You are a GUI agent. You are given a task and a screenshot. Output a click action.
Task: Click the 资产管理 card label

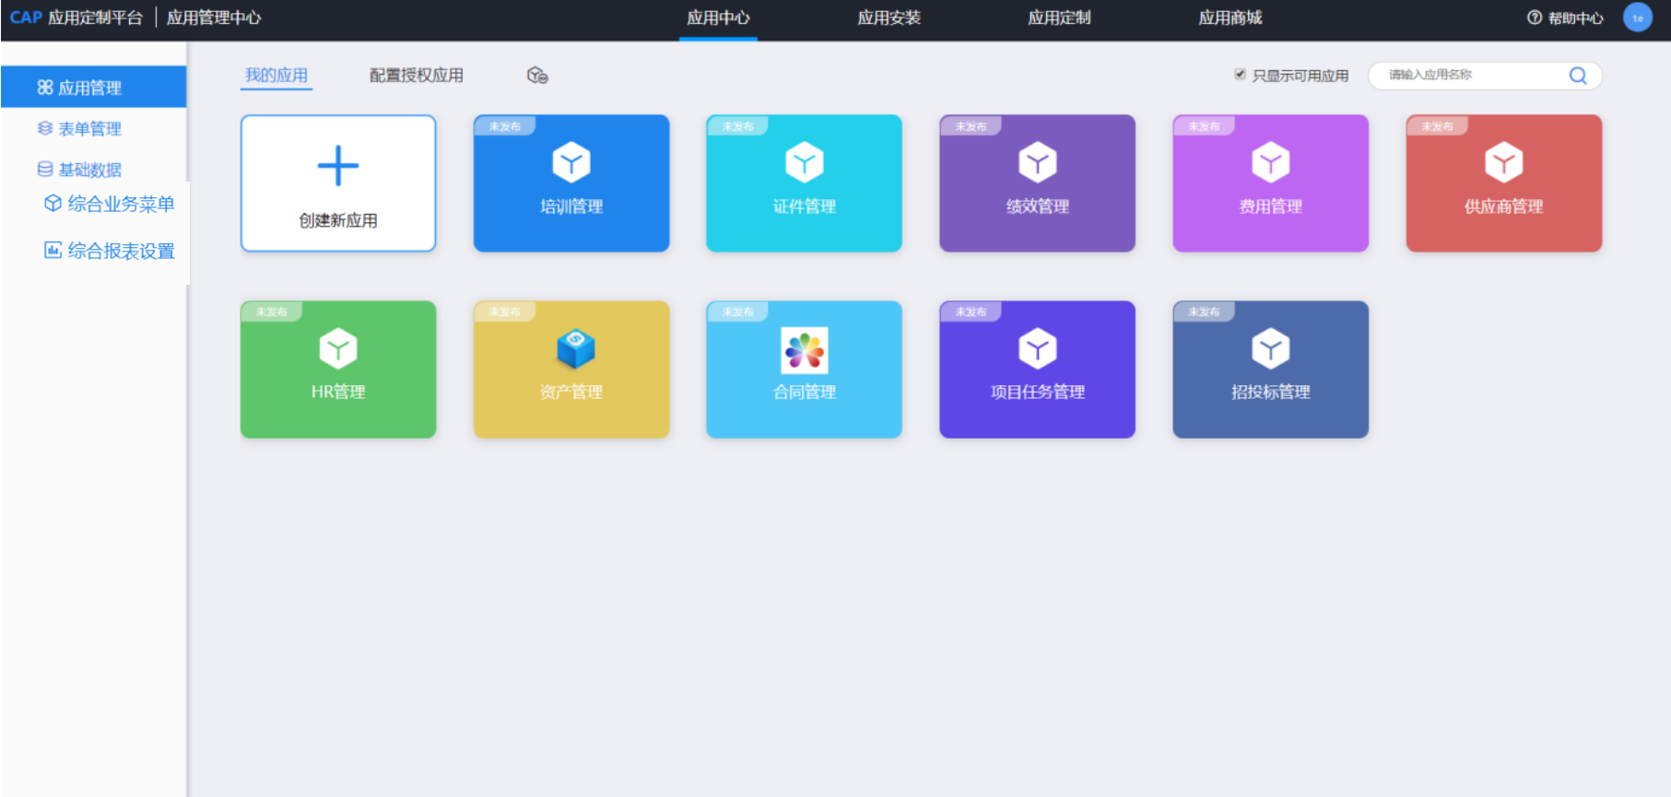(571, 392)
